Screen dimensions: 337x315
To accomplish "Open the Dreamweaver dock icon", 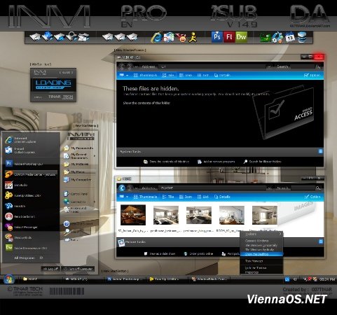I will pos(241,37).
